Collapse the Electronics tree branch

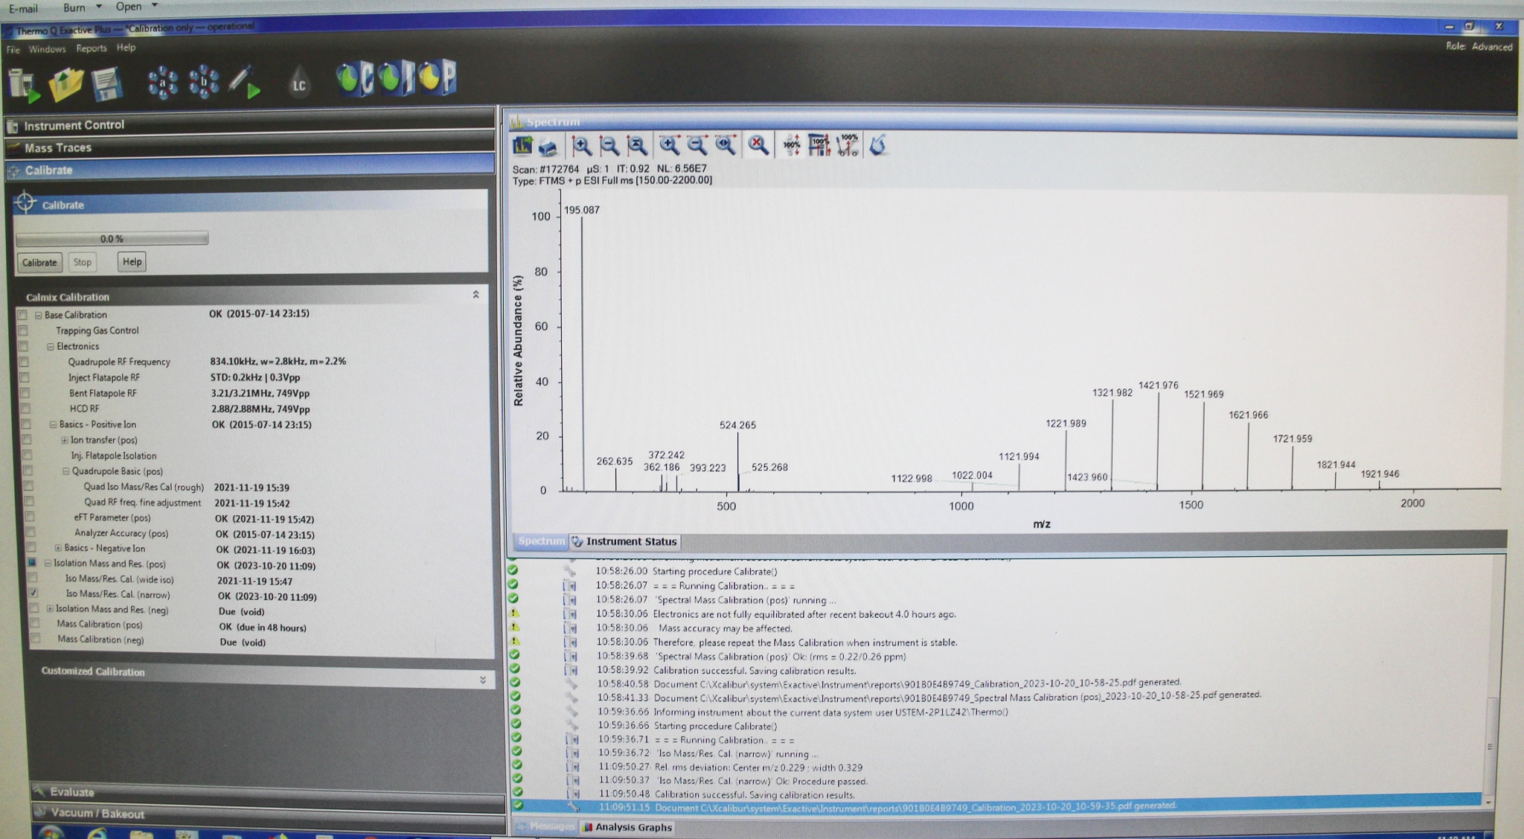coord(51,346)
